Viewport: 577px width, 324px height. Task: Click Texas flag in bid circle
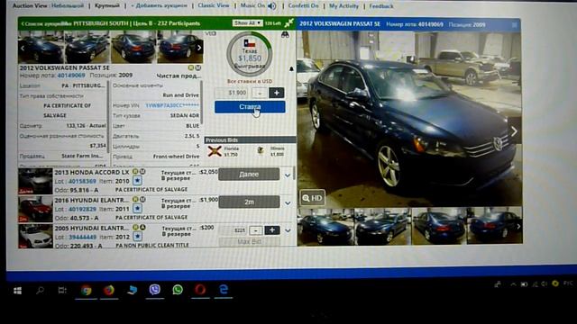(x=250, y=44)
